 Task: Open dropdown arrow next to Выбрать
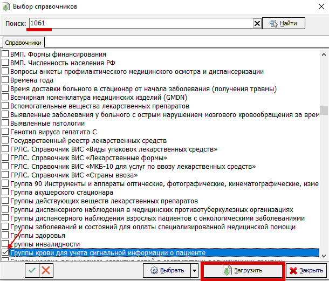(x=194, y=270)
